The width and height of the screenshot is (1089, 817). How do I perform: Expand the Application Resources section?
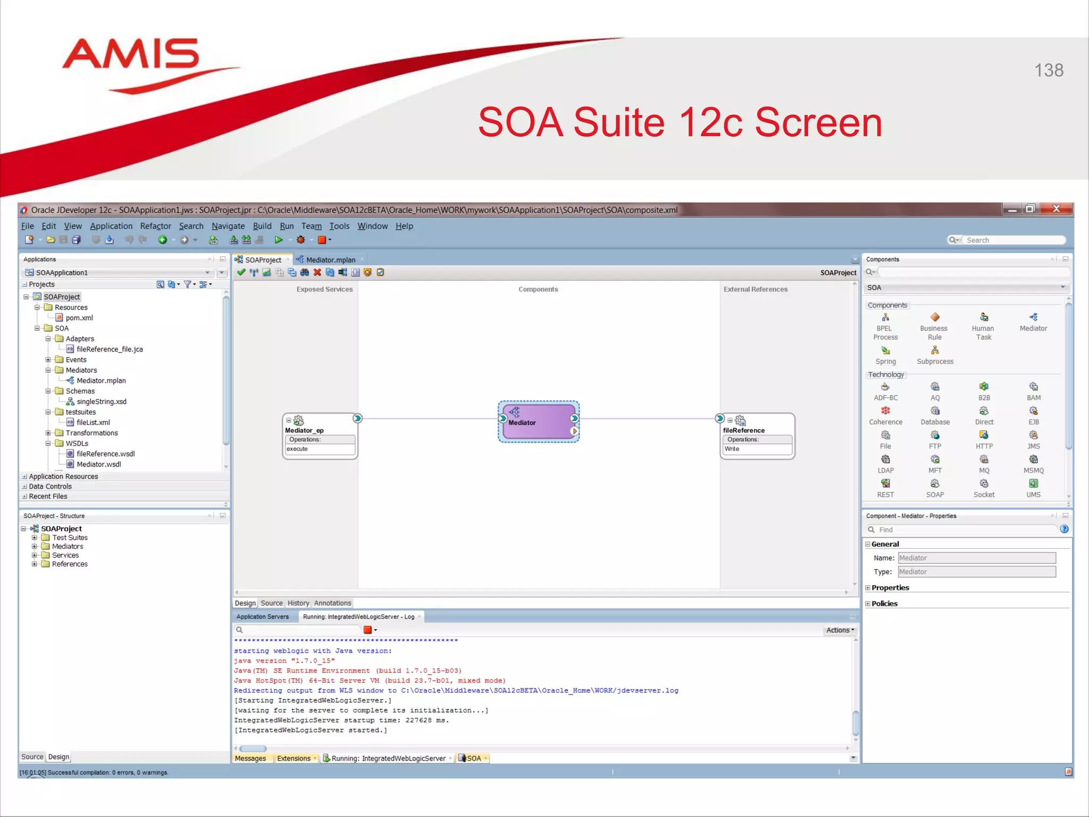click(x=24, y=477)
